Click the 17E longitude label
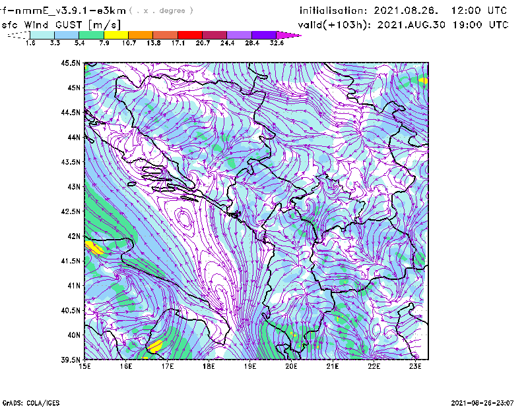This screenshot has width=528, height=407. (x=168, y=366)
